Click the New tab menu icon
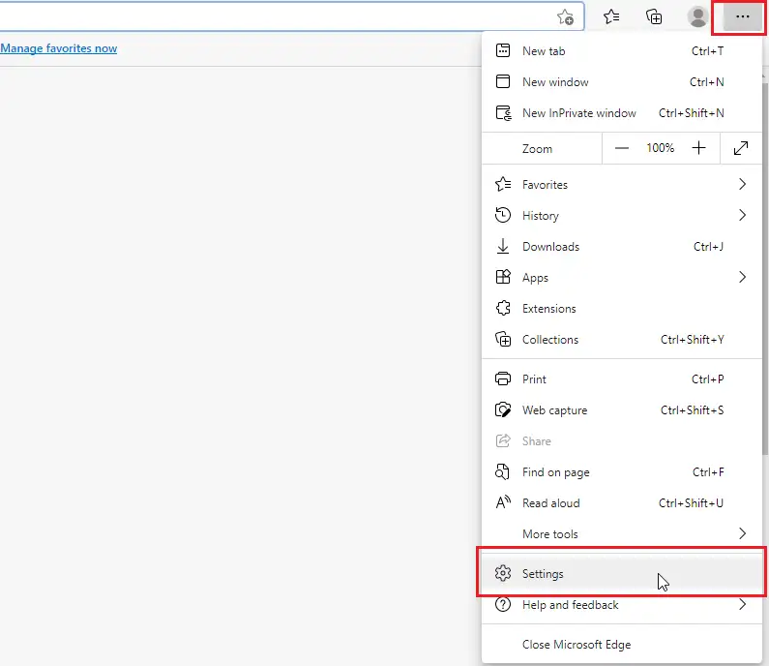The image size is (769, 666). pos(503,50)
